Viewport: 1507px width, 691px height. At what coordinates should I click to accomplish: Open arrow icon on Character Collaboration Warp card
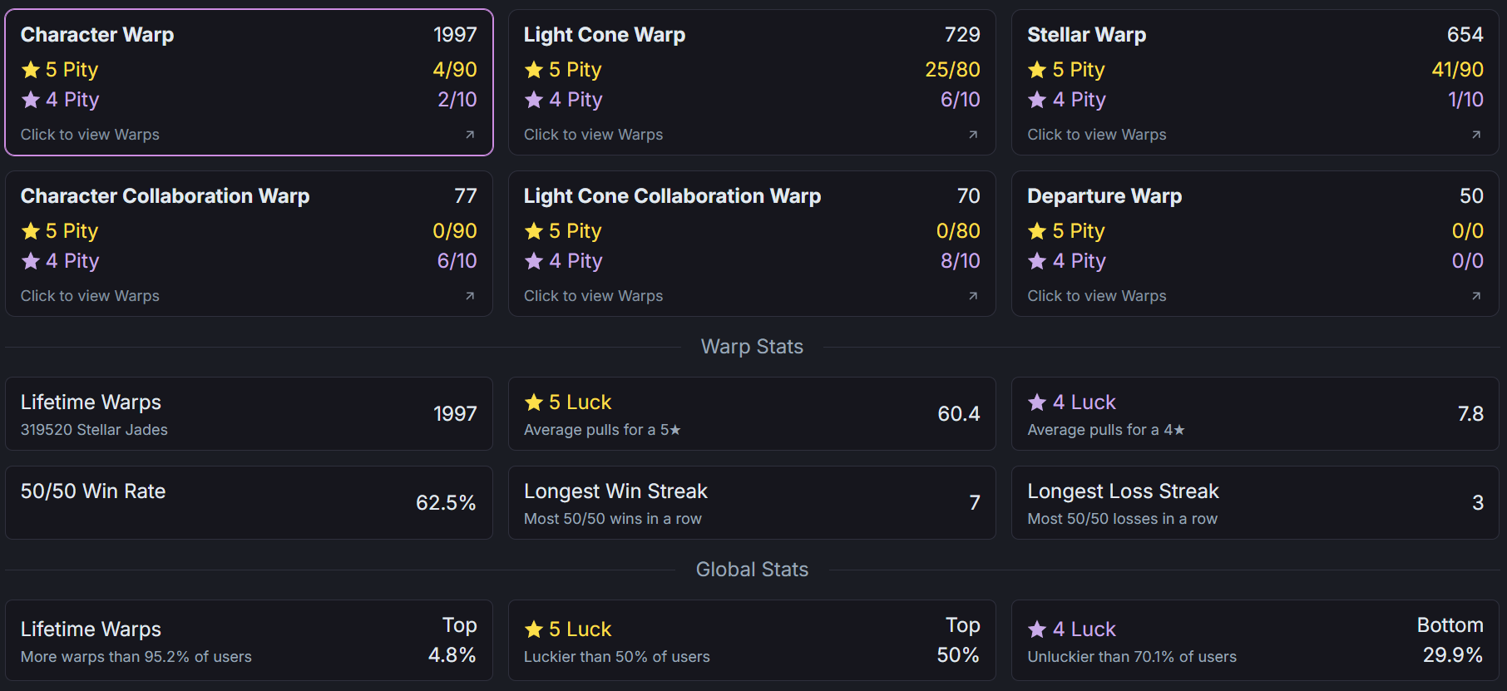tap(470, 296)
